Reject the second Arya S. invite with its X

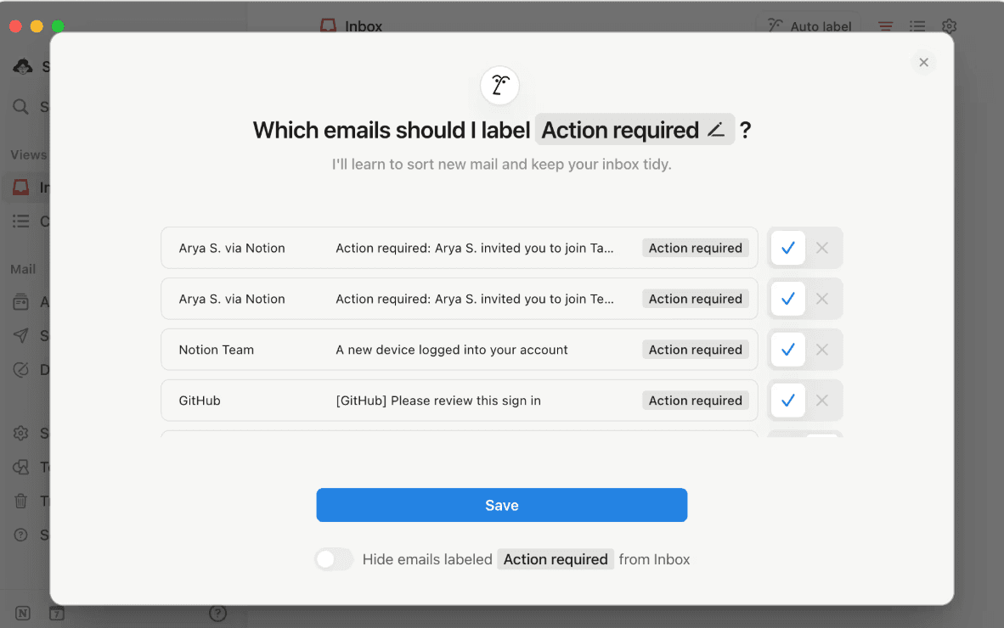click(820, 298)
